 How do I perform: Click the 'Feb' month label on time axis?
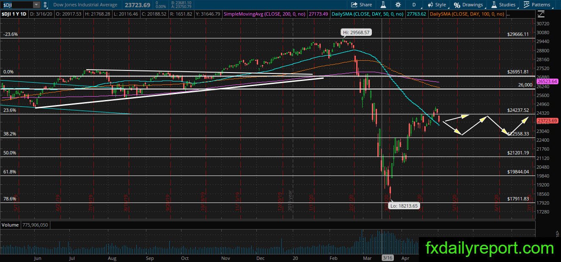point(333,257)
